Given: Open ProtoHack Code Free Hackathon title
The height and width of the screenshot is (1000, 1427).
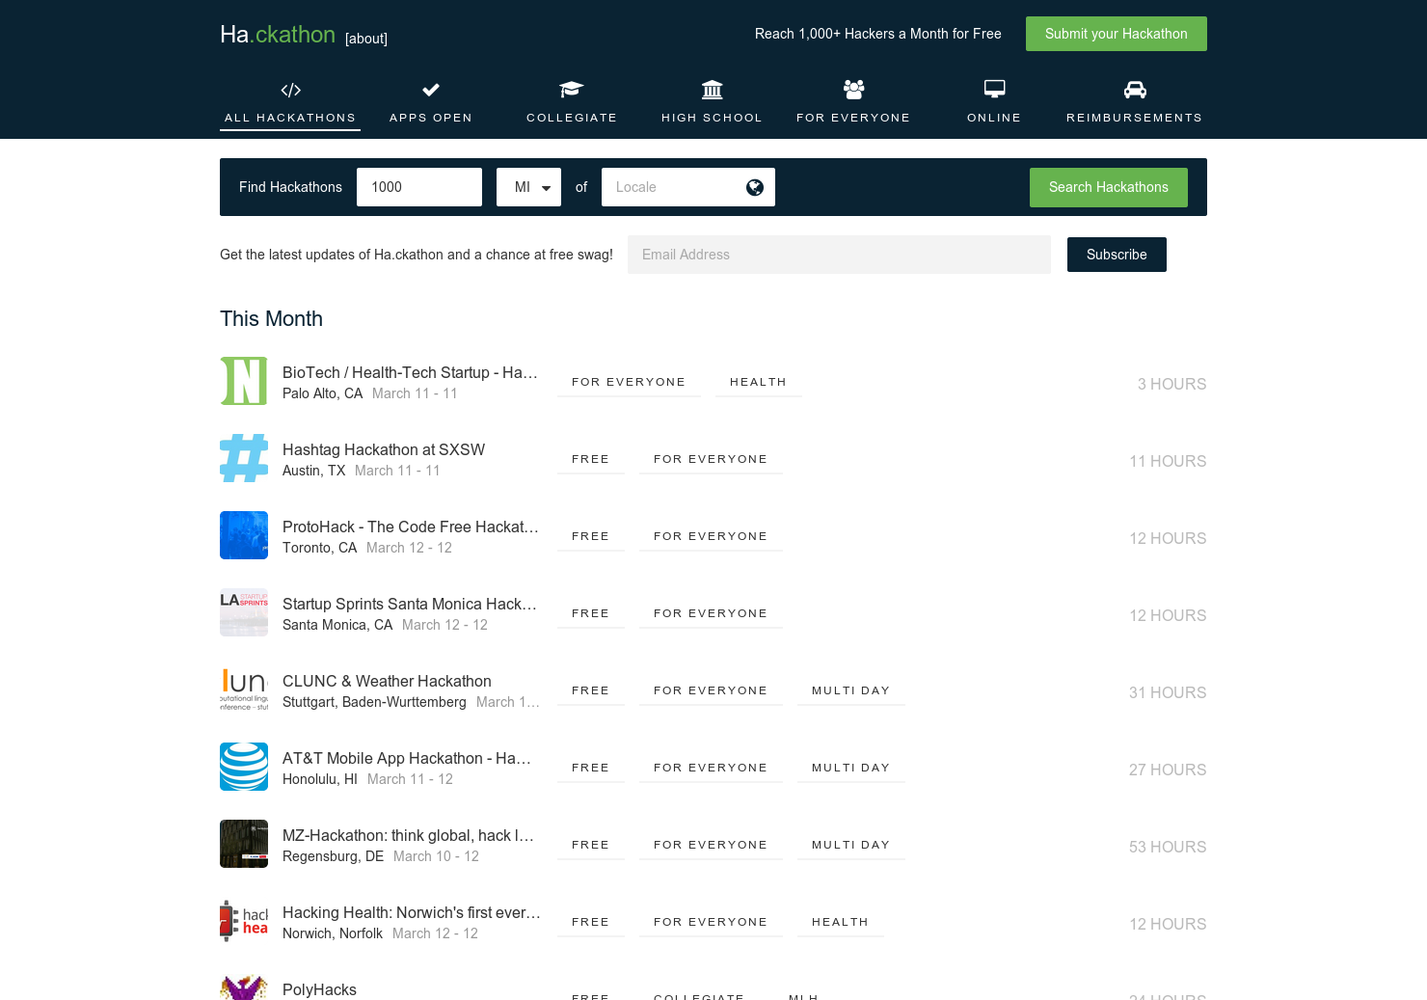Looking at the screenshot, I should pos(411,527).
